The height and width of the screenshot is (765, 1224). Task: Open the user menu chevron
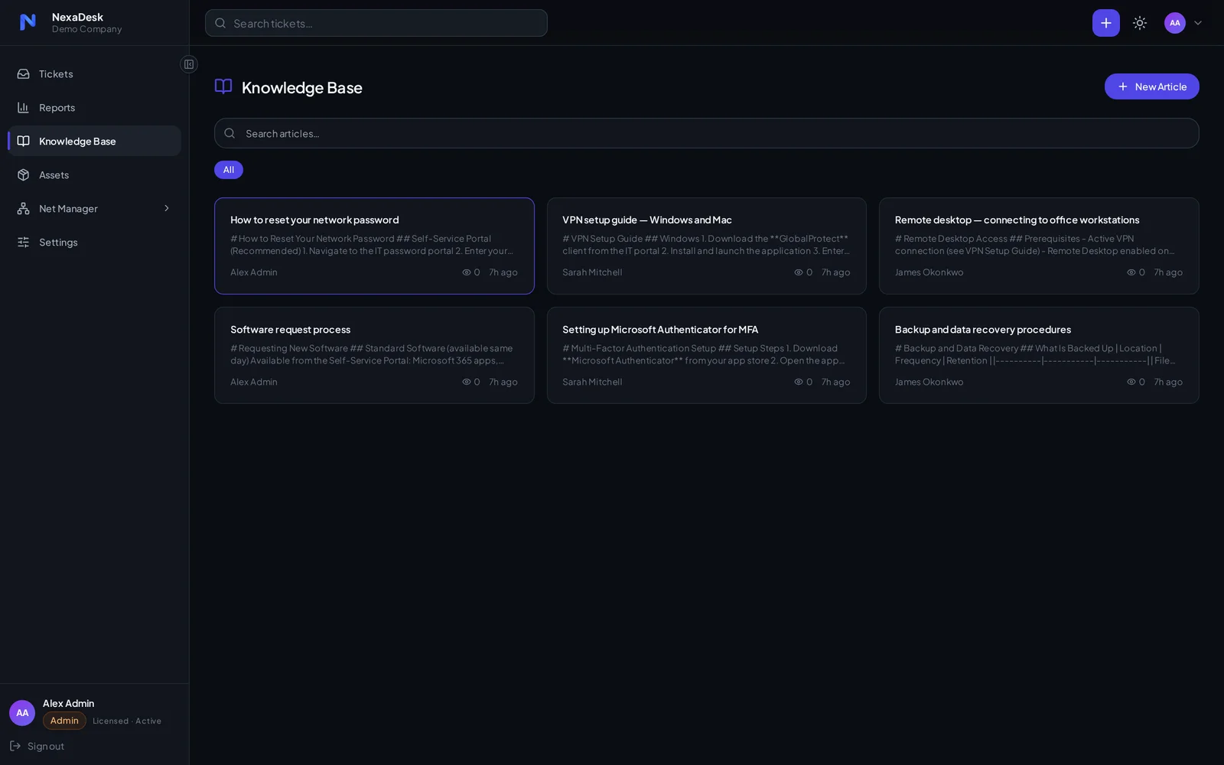click(x=1198, y=23)
